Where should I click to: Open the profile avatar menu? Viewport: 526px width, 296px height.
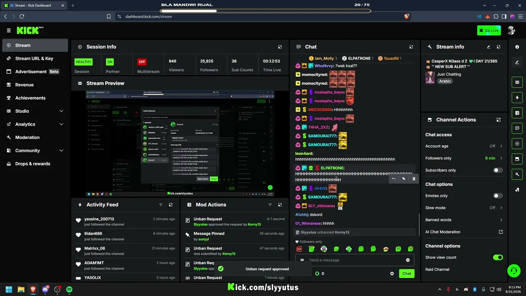(512, 30)
